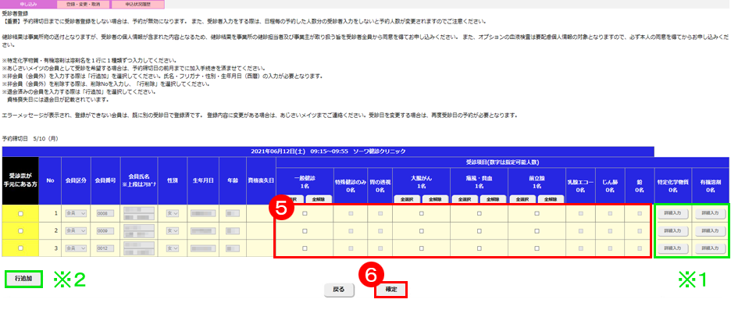This screenshot has width=731, height=310.
Task: Click the 乳腺エコー 0名 header
Action: (x=580, y=187)
